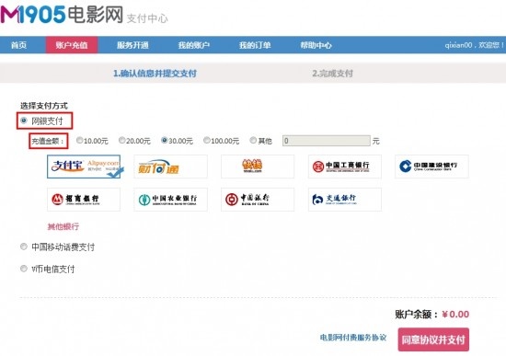This screenshot has width=506, height=356.
Task: Open the 帮助中心 navigation tab
Action: (316, 45)
